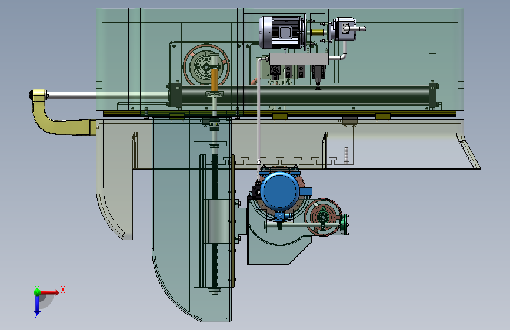
Task: Select the orange vertical shaft segment
Action: tap(215, 80)
